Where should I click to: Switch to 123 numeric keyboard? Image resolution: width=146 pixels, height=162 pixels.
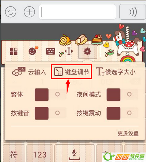[x=40, y=153]
